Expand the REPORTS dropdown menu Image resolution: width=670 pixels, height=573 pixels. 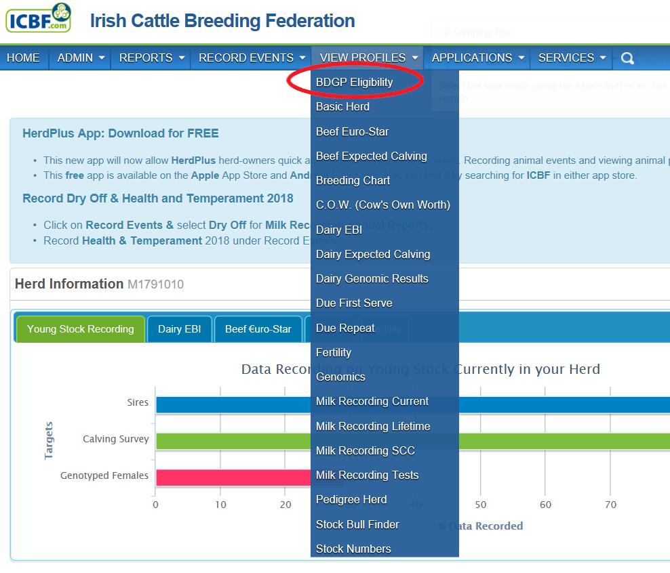(x=151, y=58)
